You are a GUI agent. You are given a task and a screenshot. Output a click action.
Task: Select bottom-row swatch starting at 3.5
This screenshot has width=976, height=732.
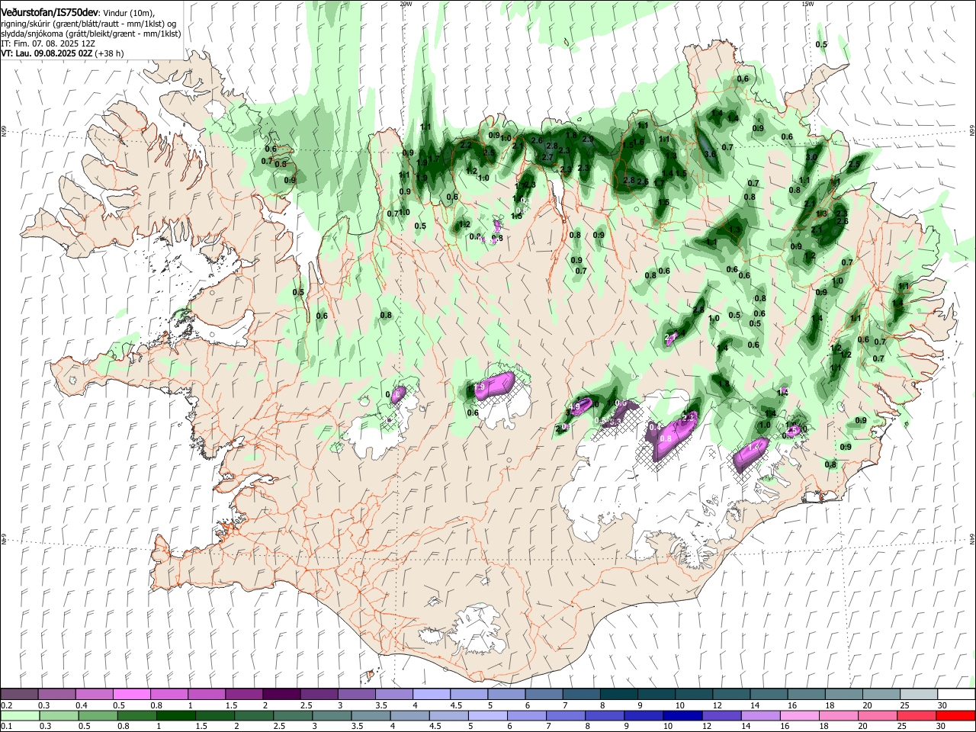coord(371,715)
